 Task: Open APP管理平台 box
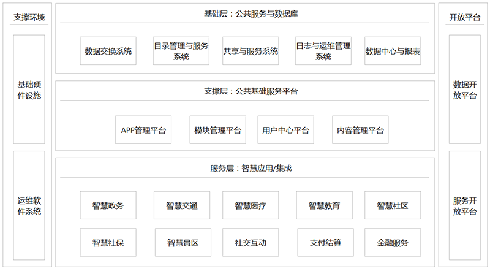[x=143, y=131]
